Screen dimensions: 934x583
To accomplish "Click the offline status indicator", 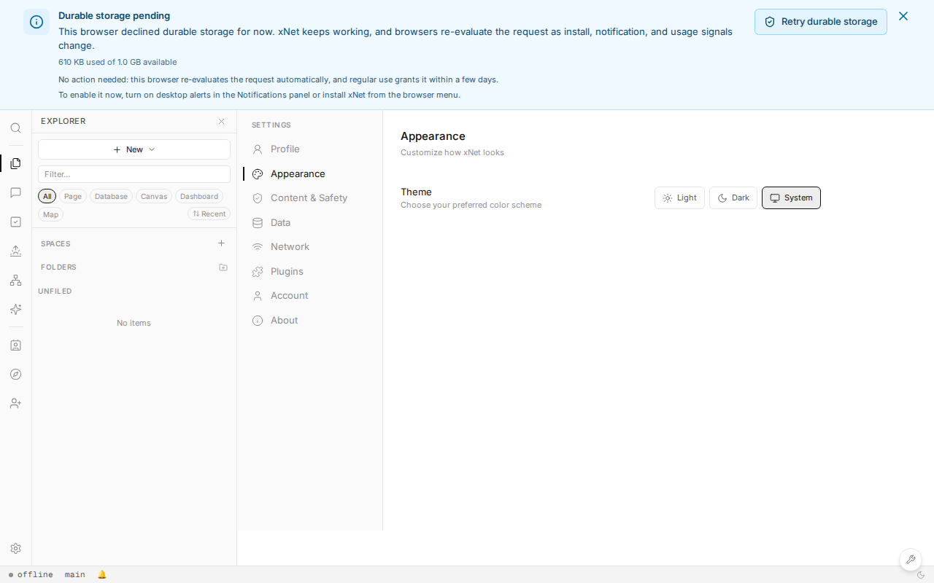I will pyautogui.click(x=31, y=575).
